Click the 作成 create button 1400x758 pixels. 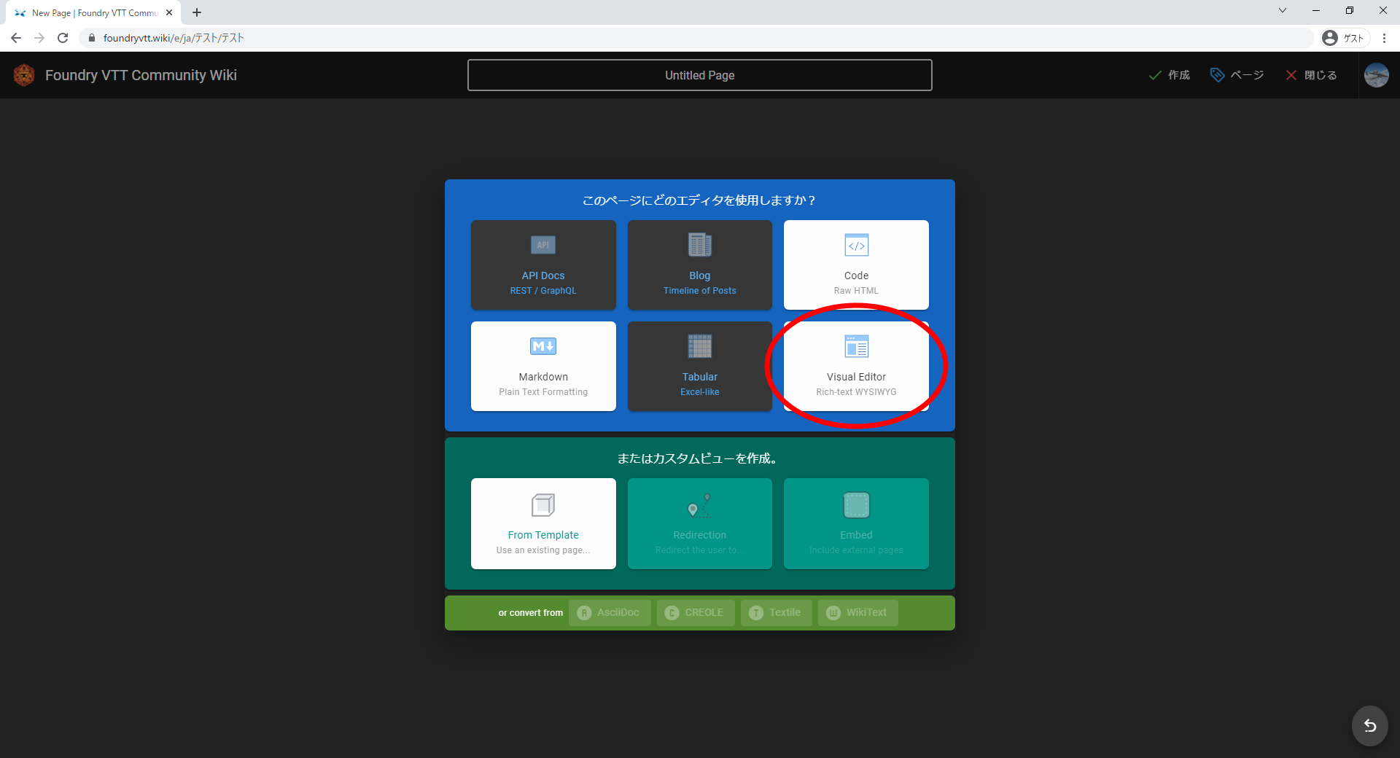[x=1169, y=75]
